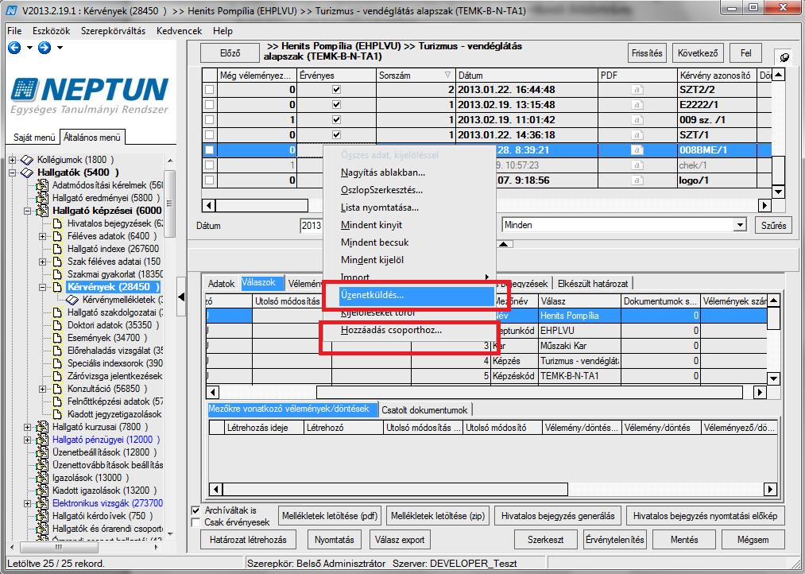Screen dimensions: 805x574
Task: Open the forward arrow history dropdown
Action: coord(60,48)
